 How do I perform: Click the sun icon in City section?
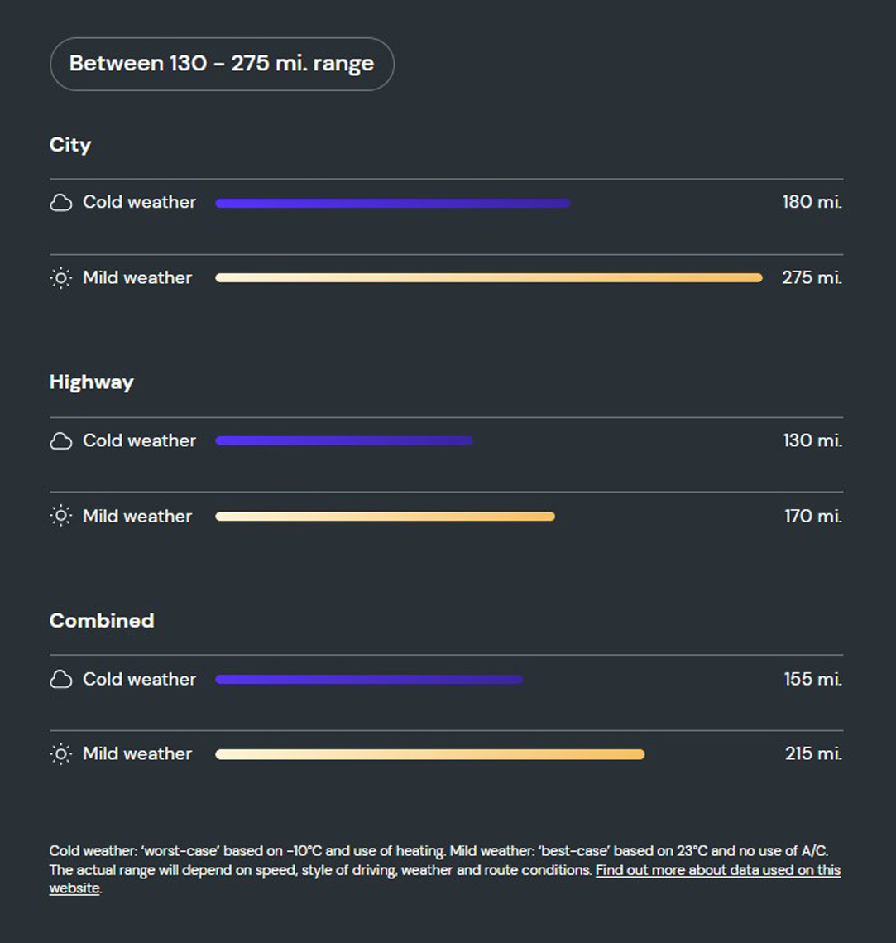click(60, 278)
